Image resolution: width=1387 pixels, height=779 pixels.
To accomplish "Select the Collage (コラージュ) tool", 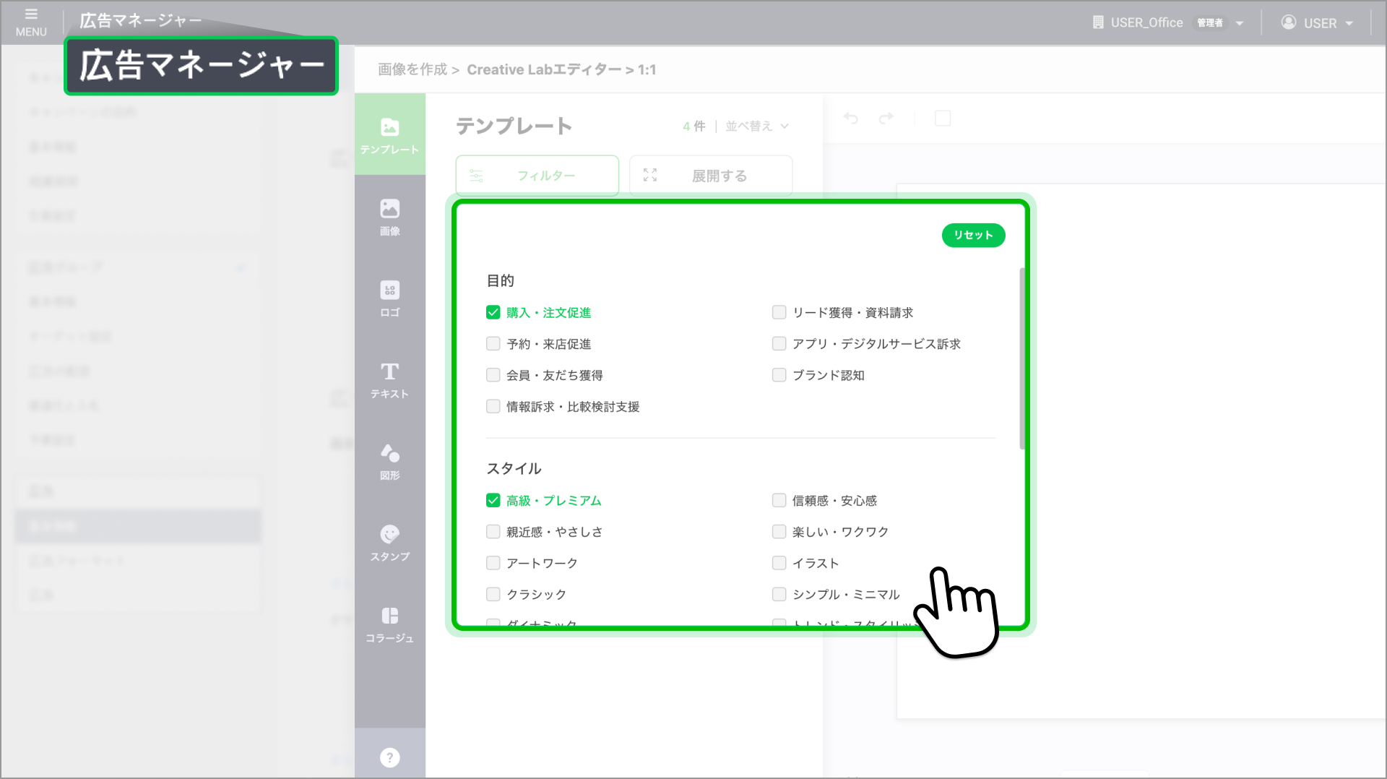I will (x=389, y=624).
